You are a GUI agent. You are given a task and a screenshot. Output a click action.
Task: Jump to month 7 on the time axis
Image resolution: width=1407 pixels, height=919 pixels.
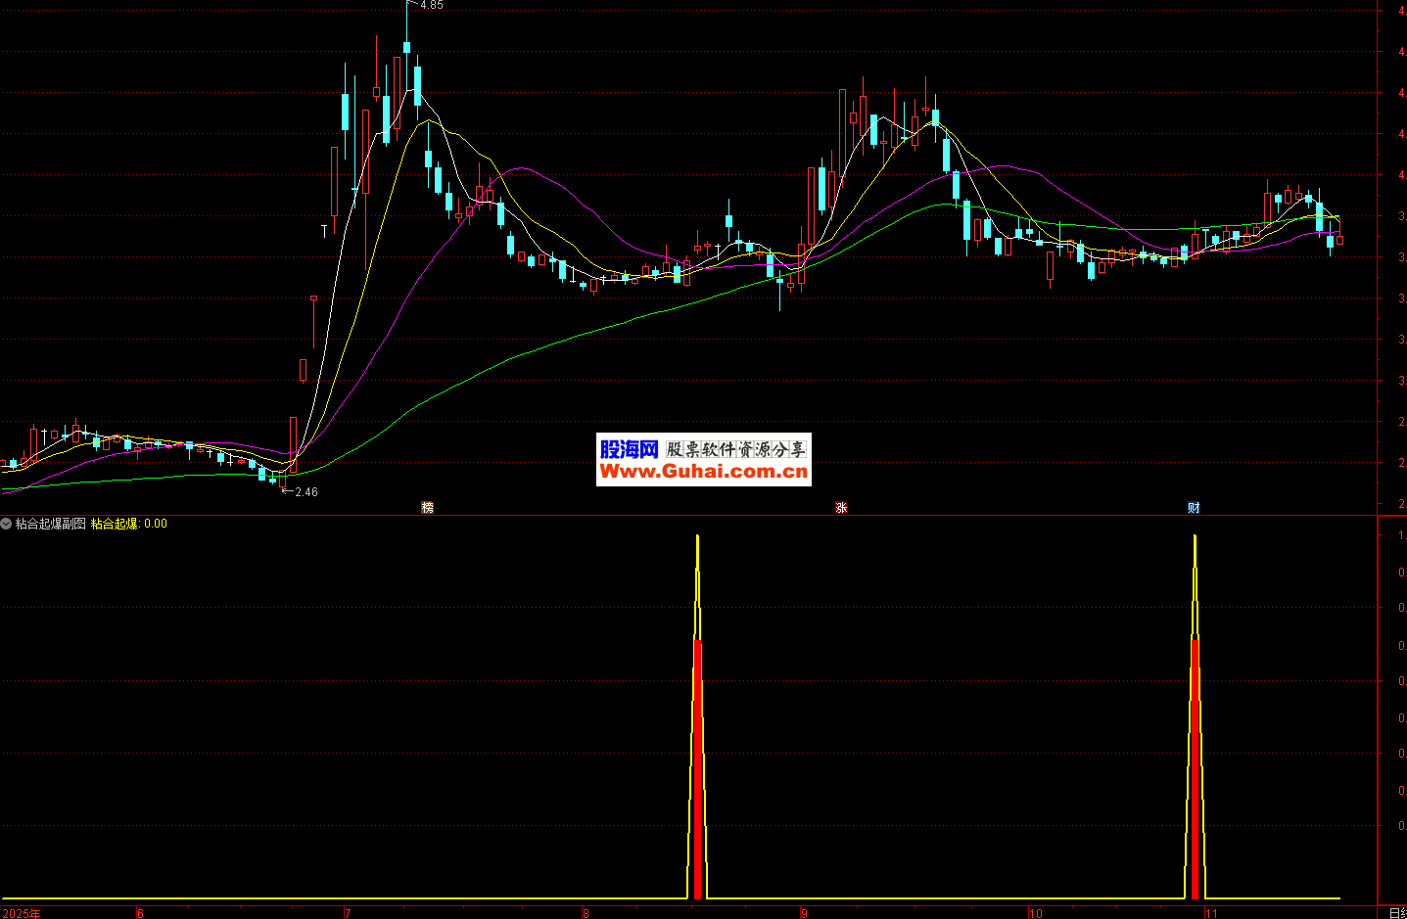(348, 913)
